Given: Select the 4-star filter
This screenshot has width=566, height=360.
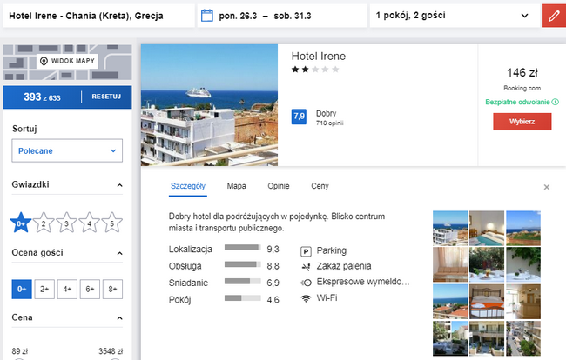Looking at the screenshot, I should click(x=89, y=223).
